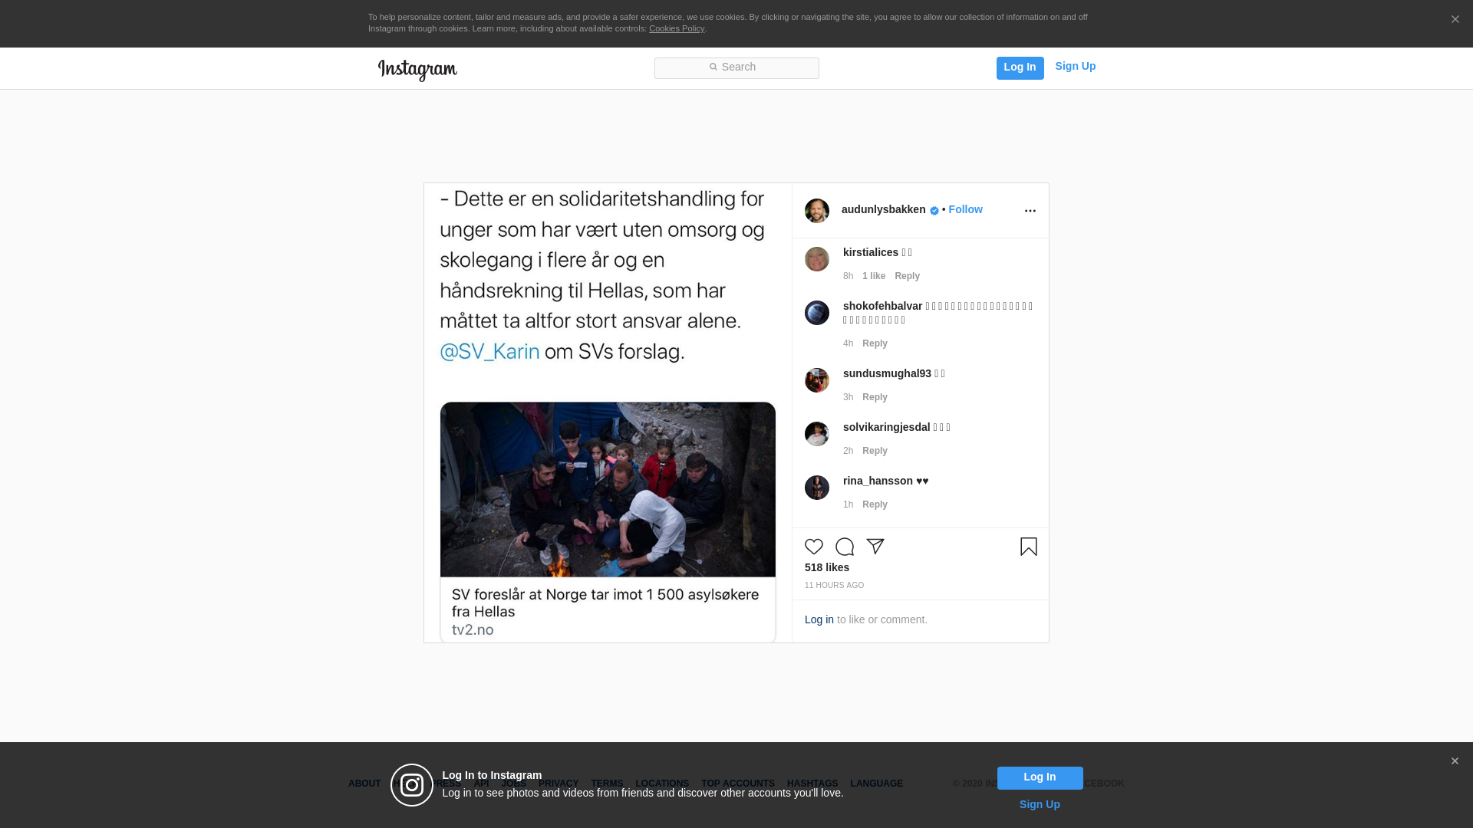Image resolution: width=1473 pixels, height=828 pixels.
Task: Open shokofehbalvar username link
Action: pos(883,306)
